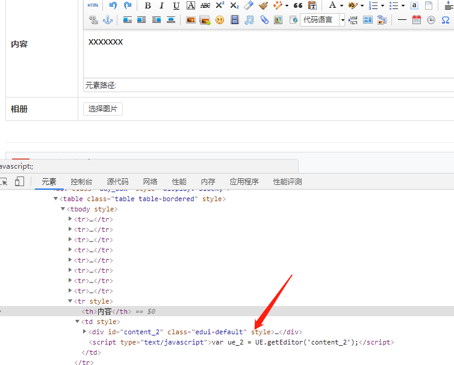Switch editor to HTML source mode

click(x=93, y=5)
